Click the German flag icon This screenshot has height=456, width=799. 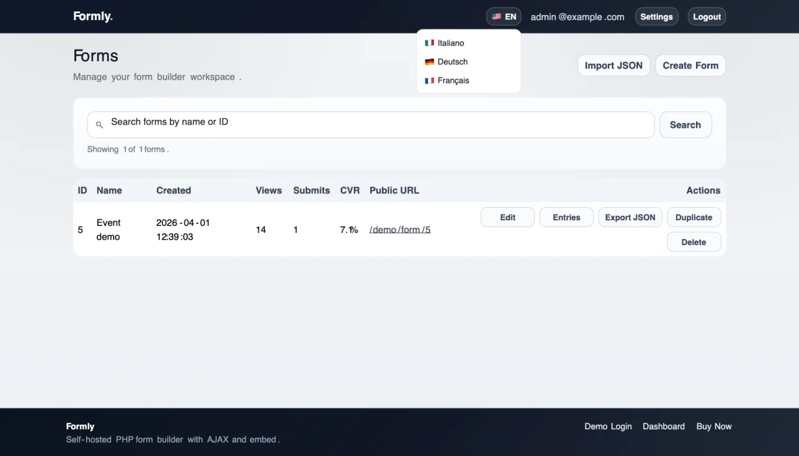click(429, 62)
